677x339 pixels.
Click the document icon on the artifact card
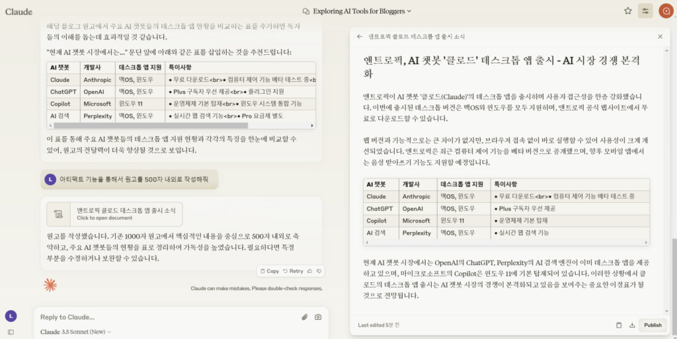click(58, 214)
